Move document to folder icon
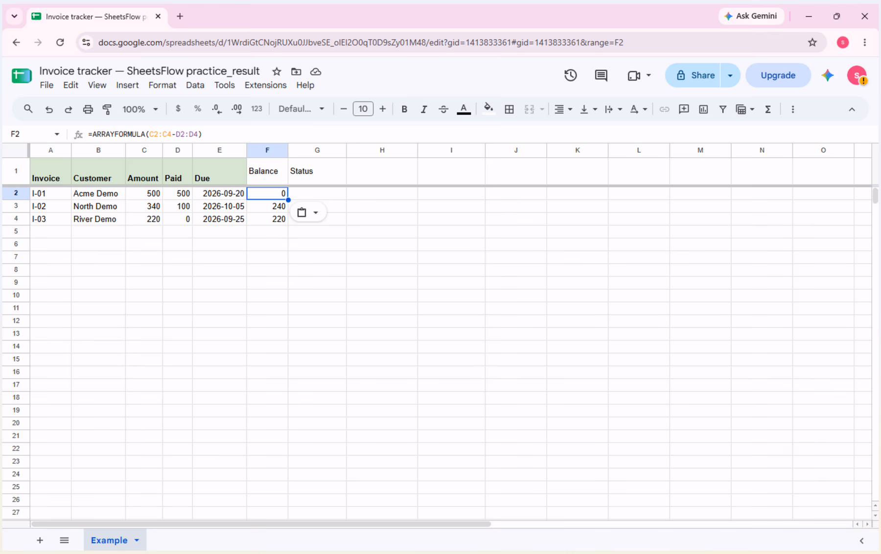The width and height of the screenshot is (881, 554). [296, 71]
